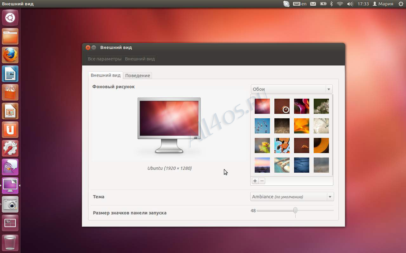Open the Bluetooth indicator menu
This screenshot has height=253, width=406.
[331, 4]
